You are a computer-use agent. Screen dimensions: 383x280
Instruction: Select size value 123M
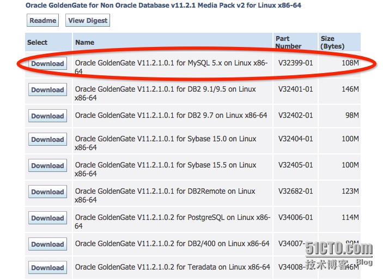pos(350,191)
